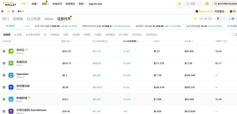
Task: Expand the 战壕 menu
Action: click(x=35, y=4)
